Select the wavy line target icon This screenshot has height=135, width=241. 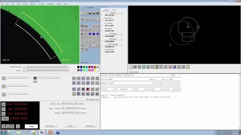pyautogui.click(x=79, y=78)
